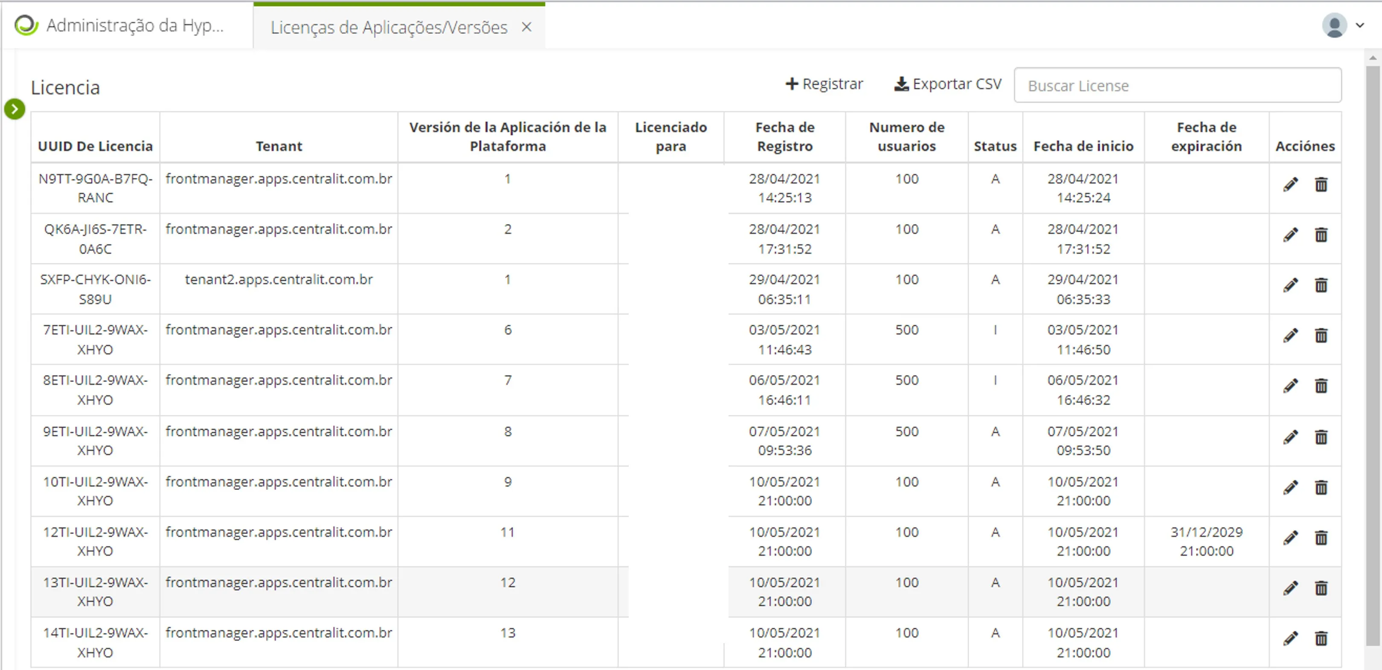The image size is (1382, 670).
Task: Click the Fecha de expiración column header
Action: point(1206,137)
